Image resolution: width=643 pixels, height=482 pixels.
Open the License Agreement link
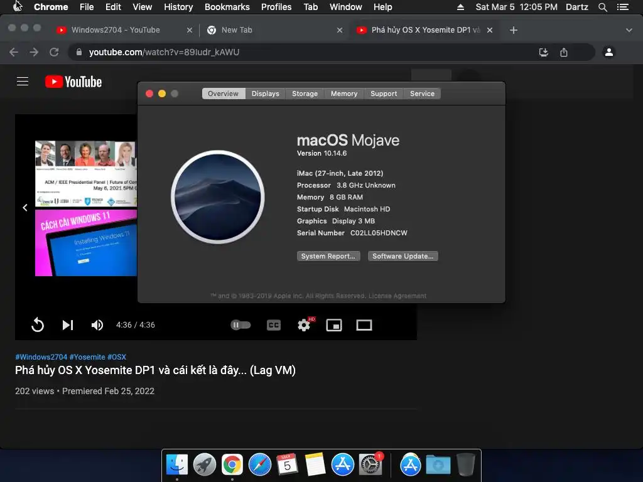[397, 296]
